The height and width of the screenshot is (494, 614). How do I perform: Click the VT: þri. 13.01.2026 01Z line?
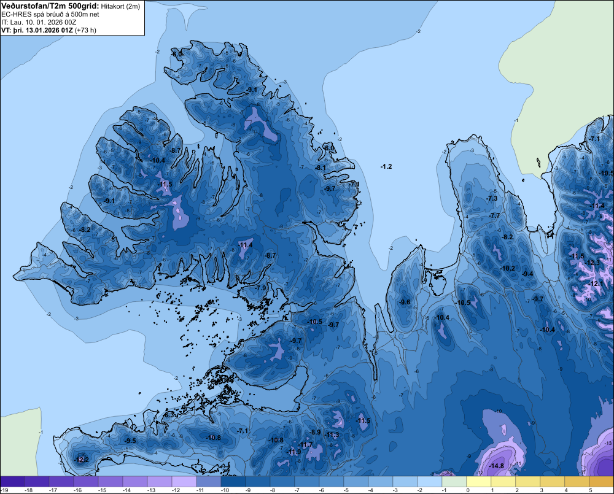[37, 30]
